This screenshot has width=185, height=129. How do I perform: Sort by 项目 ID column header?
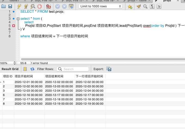pyautogui.click(x=8, y=76)
